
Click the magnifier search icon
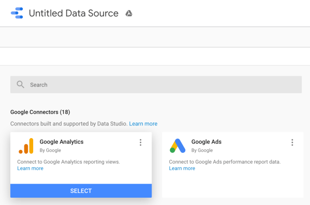coord(20,84)
